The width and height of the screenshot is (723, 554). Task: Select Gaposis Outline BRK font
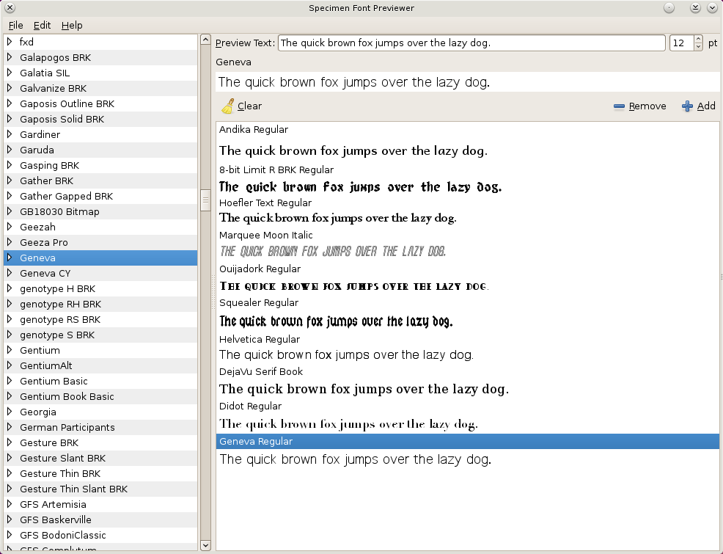coord(100,103)
